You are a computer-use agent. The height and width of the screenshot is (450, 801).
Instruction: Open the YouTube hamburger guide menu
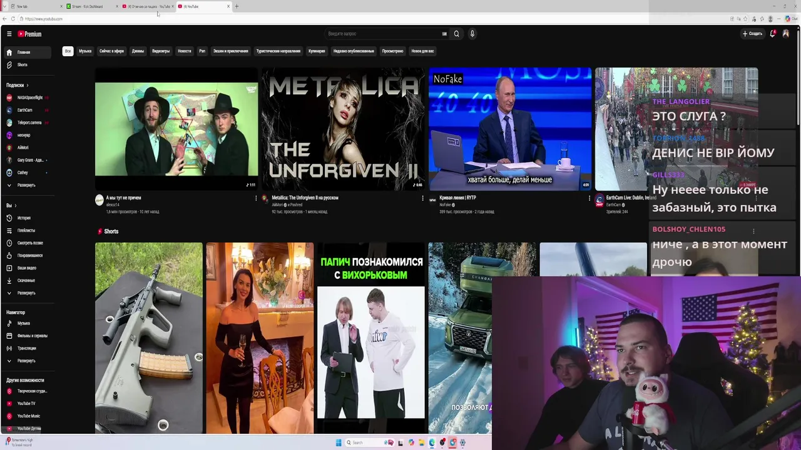point(9,34)
